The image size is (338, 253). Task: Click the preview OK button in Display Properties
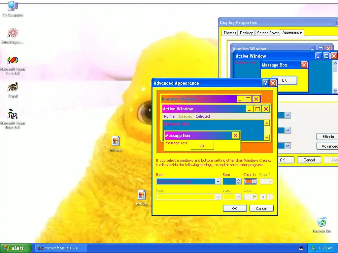284,80
